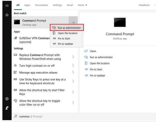Screen dimensions: 156x122
Task: Click the Command Prompt best match icon
Action: tap(17, 22)
